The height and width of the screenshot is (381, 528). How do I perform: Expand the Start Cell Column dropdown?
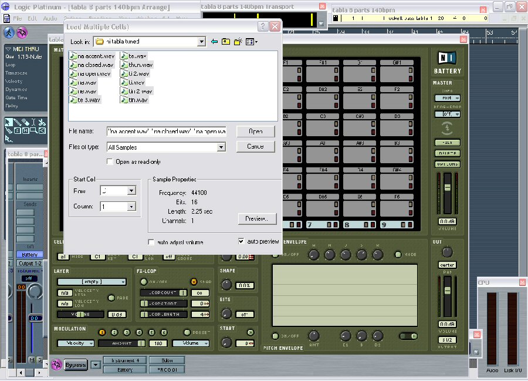tap(131, 207)
